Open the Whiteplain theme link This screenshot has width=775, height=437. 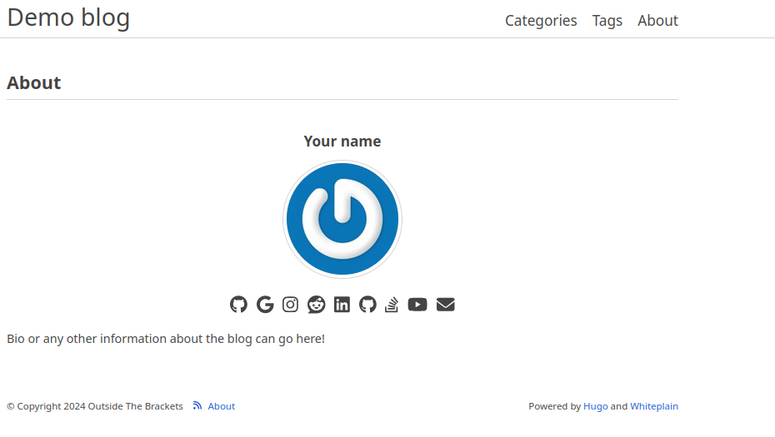tap(654, 406)
